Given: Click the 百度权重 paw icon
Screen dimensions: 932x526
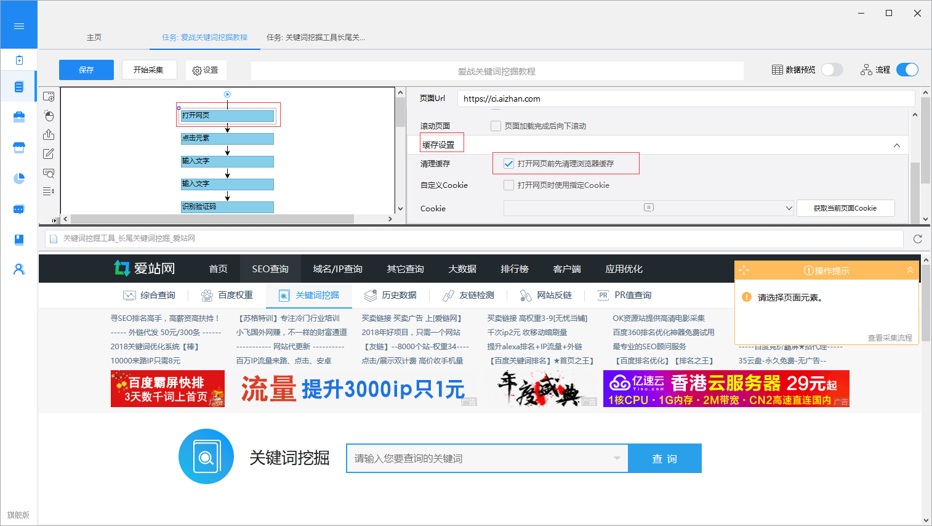Looking at the screenshot, I should tap(207, 296).
